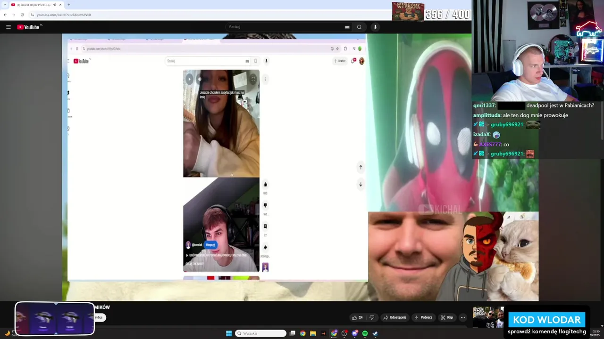
Task: Share the video using Udostępnij
Action: pos(394,317)
